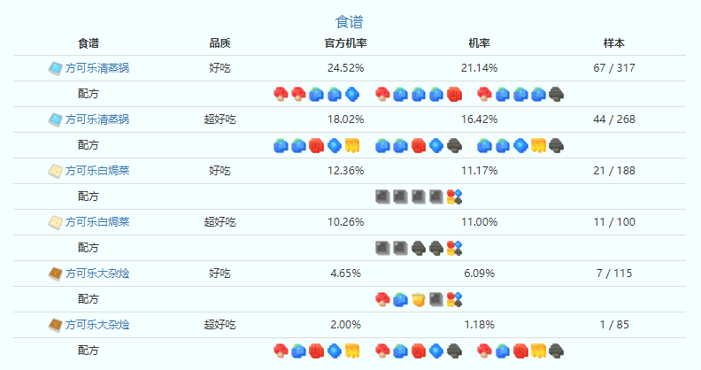
Task: Open the 方可乐清蒸锅 link with 超好吃 quality
Action: tap(97, 119)
